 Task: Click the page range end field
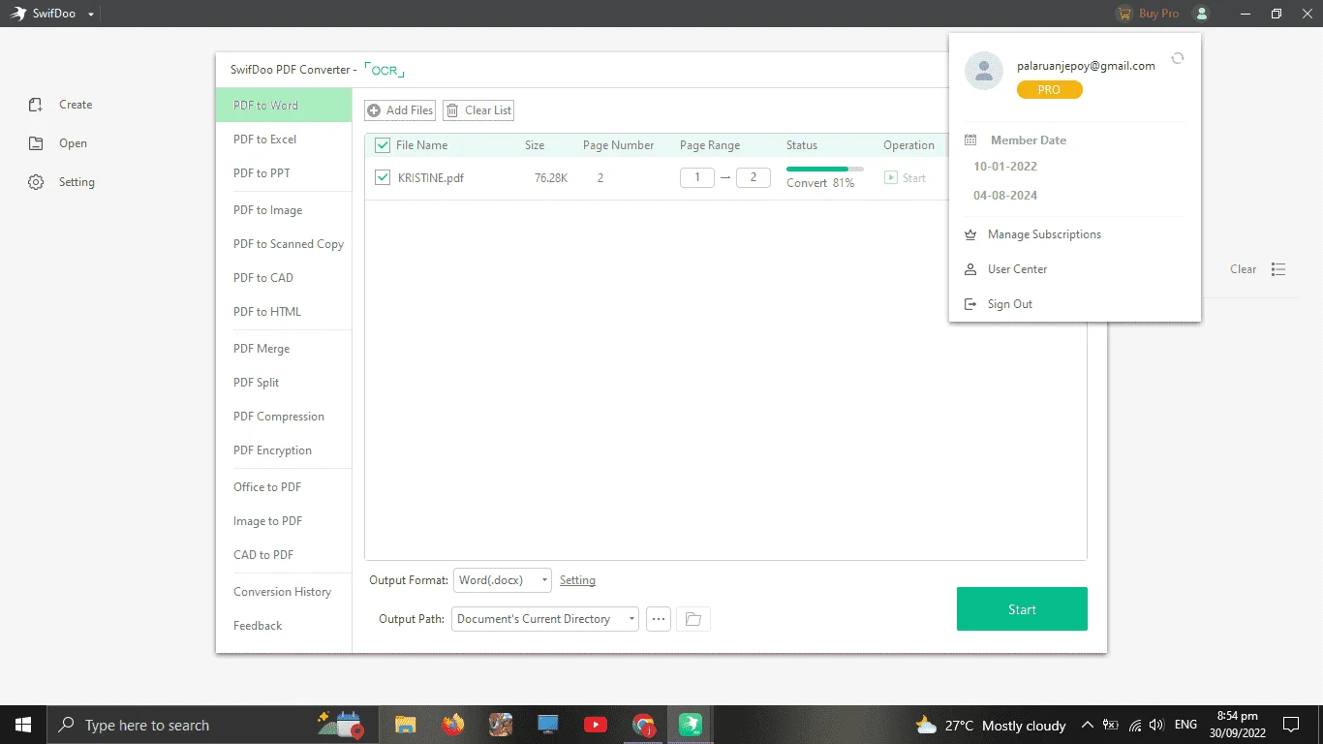click(754, 177)
